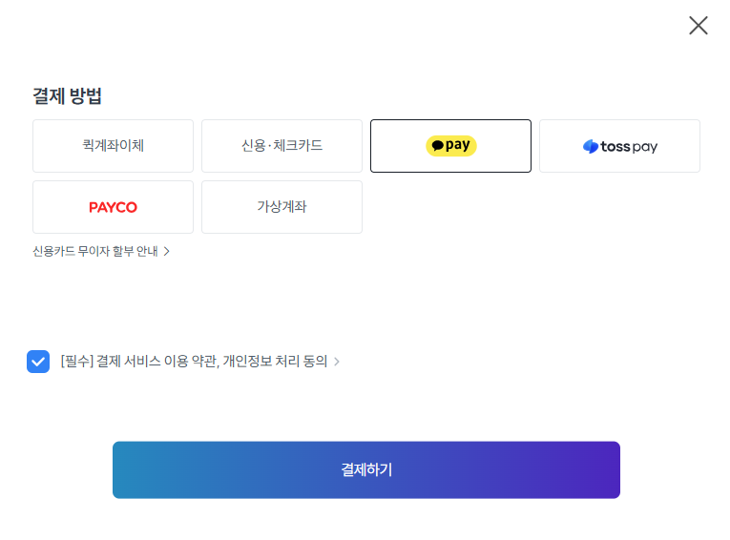Expand chevron after 개인정보 처리 동의 text
The width and height of the screenshot is (730, 540).
[337, 362]
